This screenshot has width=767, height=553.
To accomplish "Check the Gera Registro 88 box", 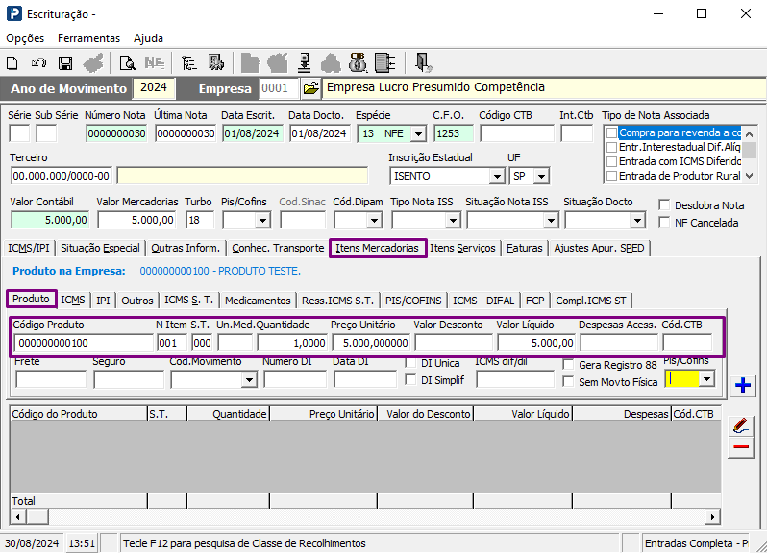I will pos(569,365).
